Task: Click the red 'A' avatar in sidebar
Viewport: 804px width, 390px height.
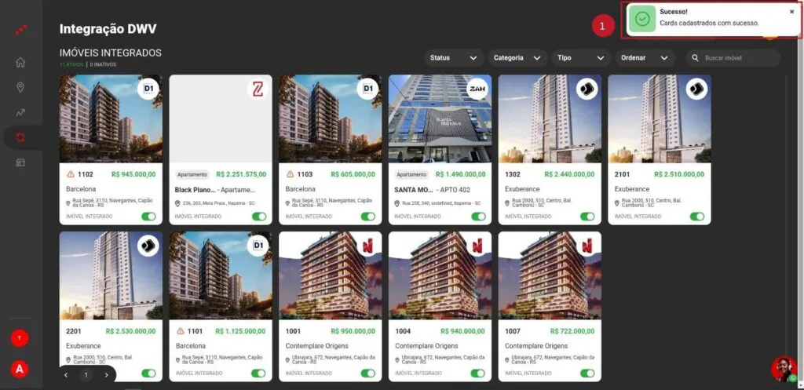Action: tap(20, 369)
